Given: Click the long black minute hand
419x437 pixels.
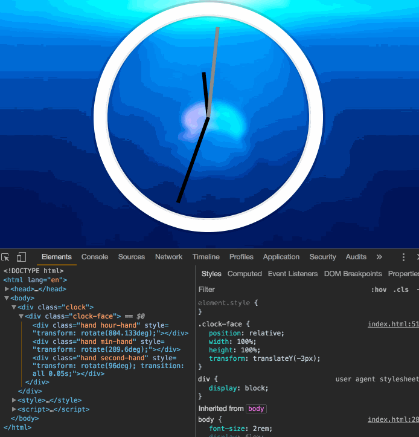Looking at the screenshot, I should pyautogui.click(x=193, y=160).
